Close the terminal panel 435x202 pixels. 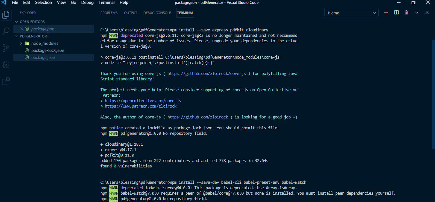[x=427, y=12]
